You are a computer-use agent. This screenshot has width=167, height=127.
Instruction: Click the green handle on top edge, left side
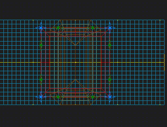tap(58, 28)
